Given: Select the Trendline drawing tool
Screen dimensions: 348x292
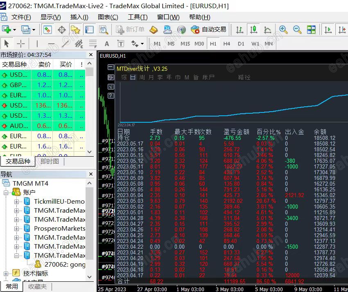Looking at the screenshot, I should pos(65,43).
